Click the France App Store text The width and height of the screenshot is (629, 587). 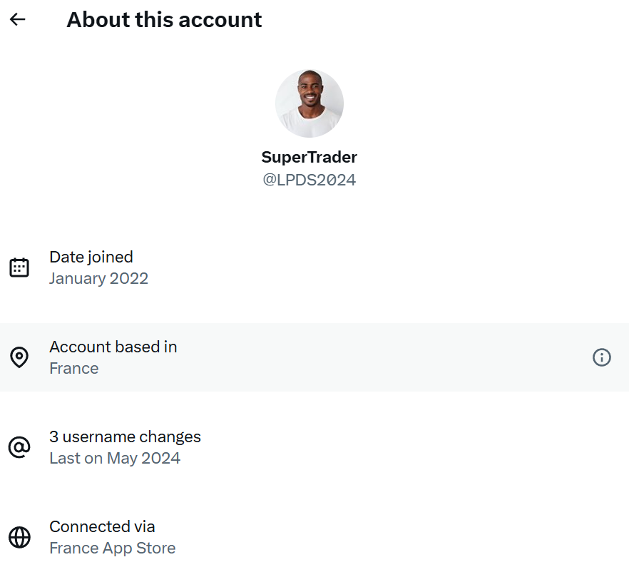tap(113, 548)
